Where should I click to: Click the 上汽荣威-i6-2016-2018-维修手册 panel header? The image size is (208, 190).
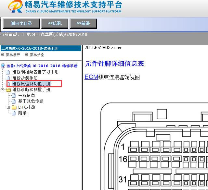click(41, 48)
